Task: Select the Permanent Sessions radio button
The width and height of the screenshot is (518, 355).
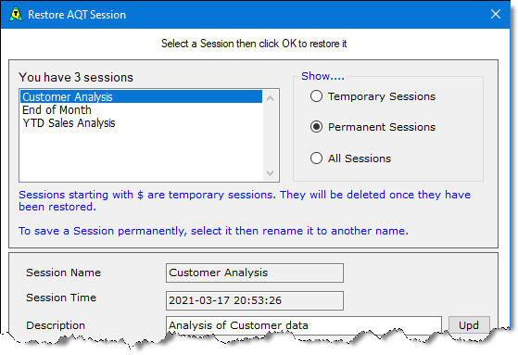Action: (316, 127)
